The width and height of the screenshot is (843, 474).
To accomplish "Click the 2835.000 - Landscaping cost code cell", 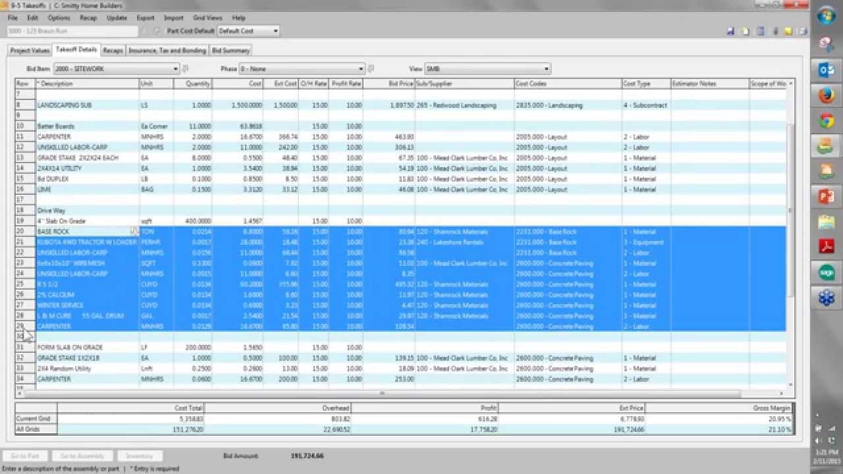I will [568, 105].
